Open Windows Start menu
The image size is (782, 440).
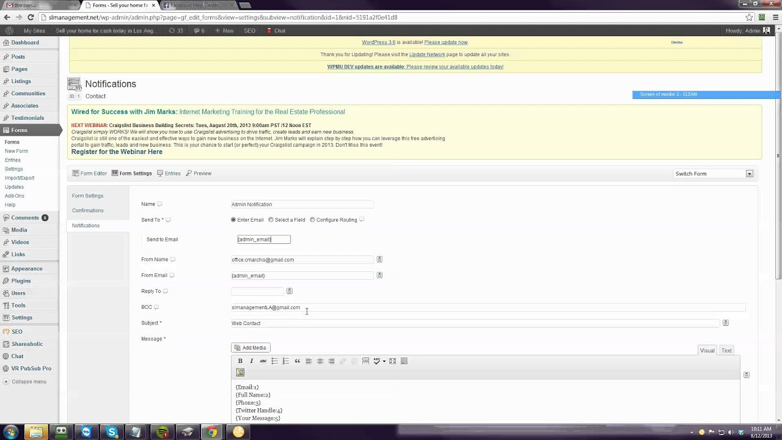[10, 432]
